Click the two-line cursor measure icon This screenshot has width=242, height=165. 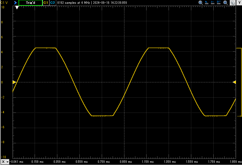(219, 3)
